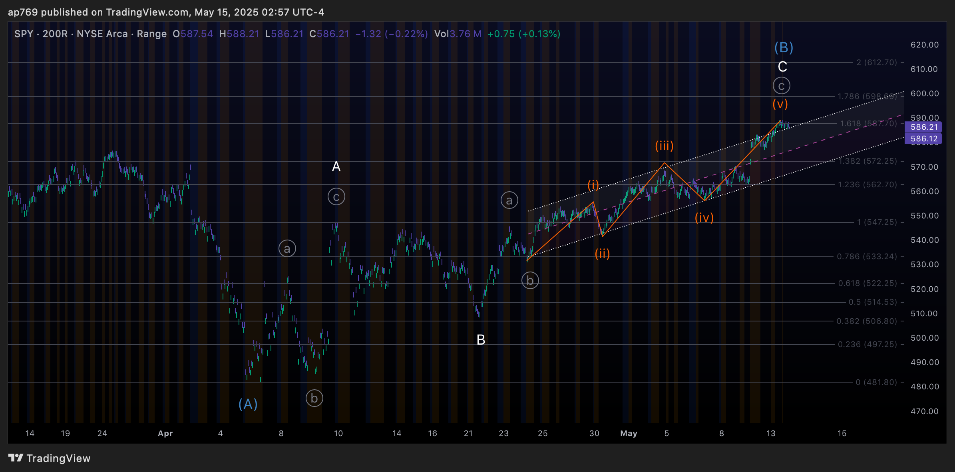Click the +0.75 (+0.13%) change value
Image resolution: width=955 pixels, height=472 pixels.
[524, 34]
